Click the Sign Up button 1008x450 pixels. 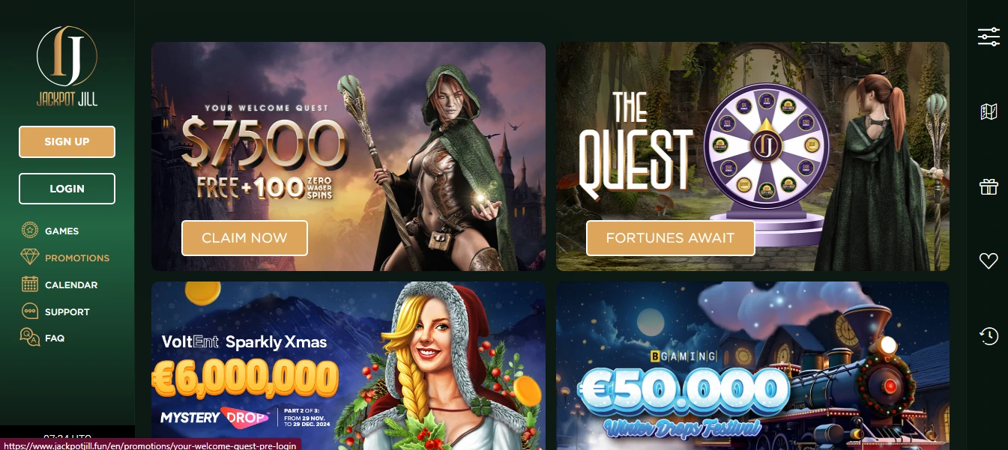coord(67,142)
